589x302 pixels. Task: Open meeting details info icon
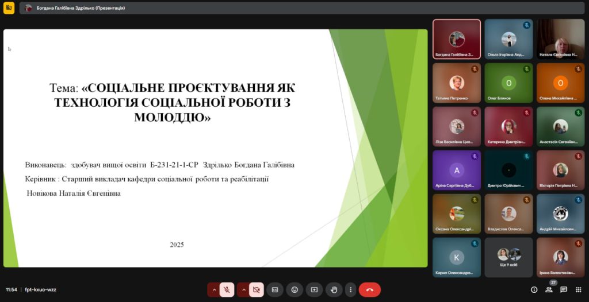(x=534, y=290)
